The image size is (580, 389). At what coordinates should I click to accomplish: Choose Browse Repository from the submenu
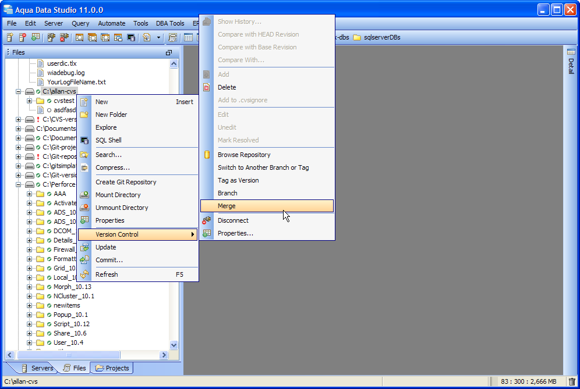point(267,155)
